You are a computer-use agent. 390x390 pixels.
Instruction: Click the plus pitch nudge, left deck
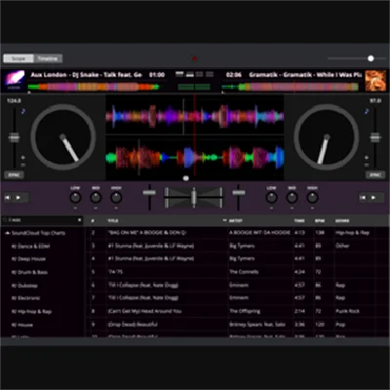point(23,158)
